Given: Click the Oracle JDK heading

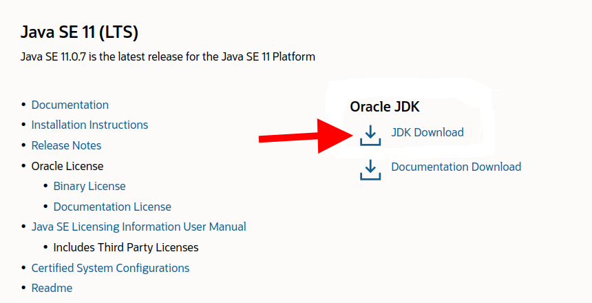Looking at the screenshot, I should (x=385, y=107).
